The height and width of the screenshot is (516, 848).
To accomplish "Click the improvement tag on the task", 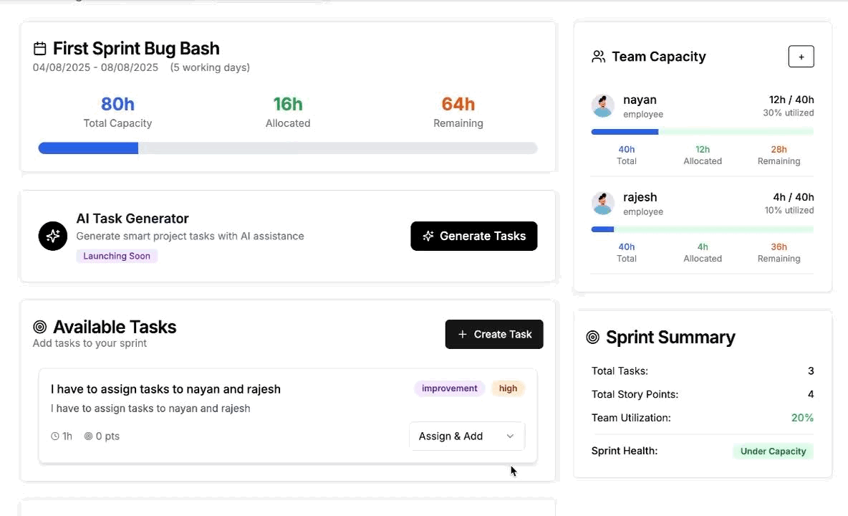I will click(449, 388).
